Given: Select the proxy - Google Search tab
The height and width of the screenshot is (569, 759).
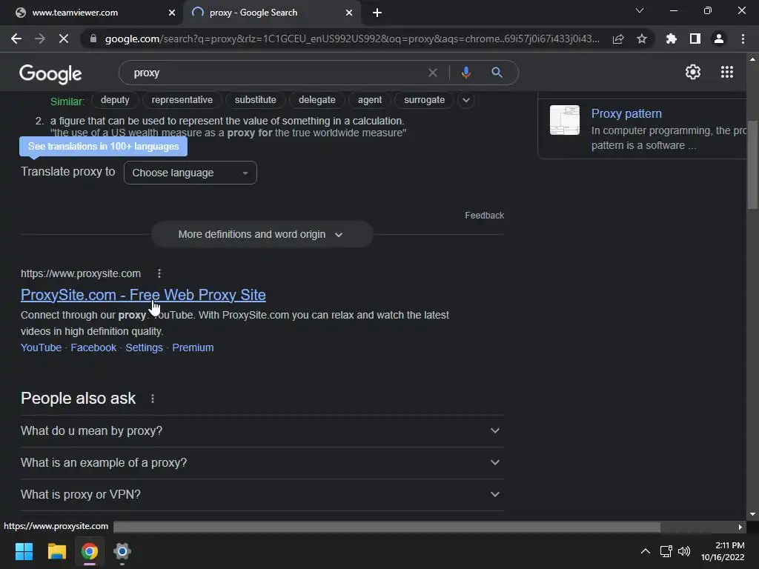Looking at the screenshot, I should point(271,13).
